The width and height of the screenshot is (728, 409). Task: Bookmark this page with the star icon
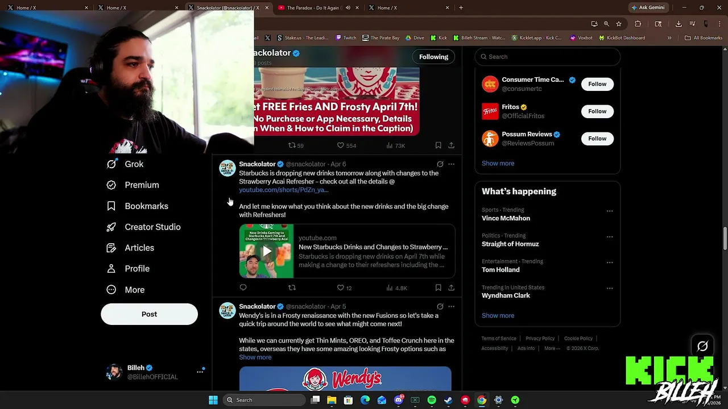619,24
